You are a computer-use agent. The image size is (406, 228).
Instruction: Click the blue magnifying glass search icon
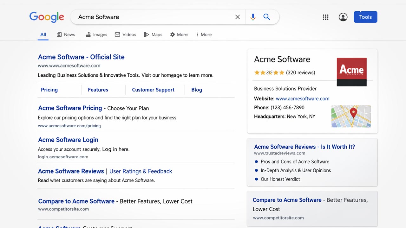267,17
